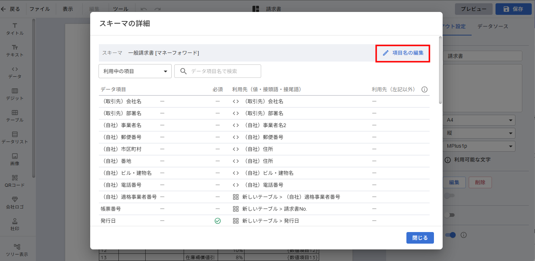Switch to the データソース tab
The width and height of the screenshot is (535, 261).
(493, 26)
